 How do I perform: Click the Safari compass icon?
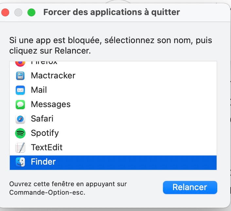(20, 119)
